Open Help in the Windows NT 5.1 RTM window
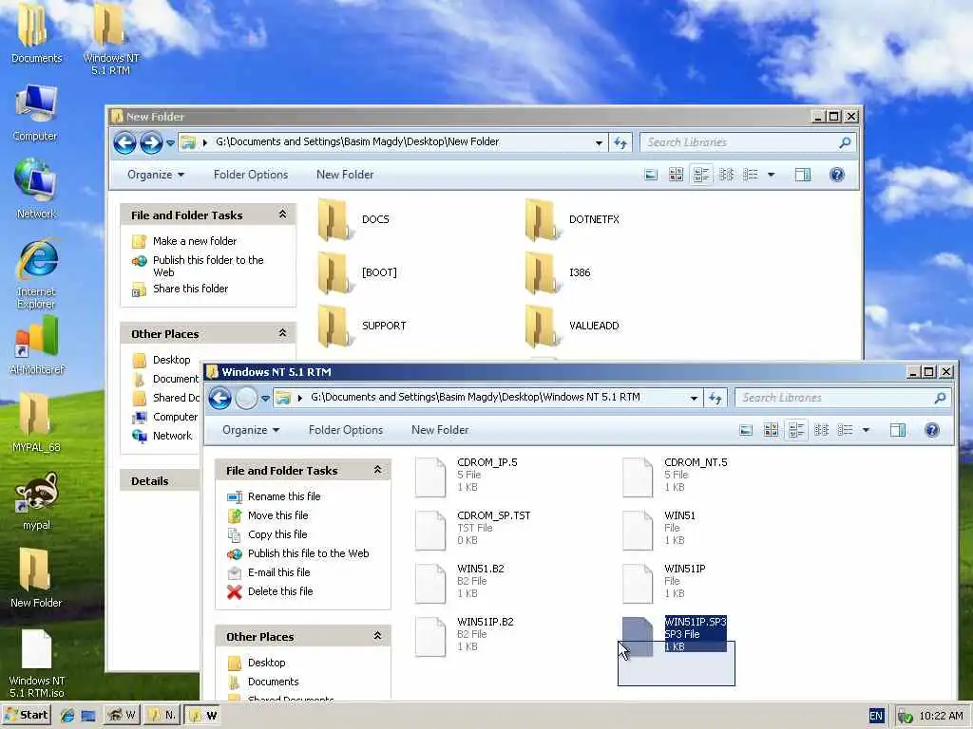973x729 pixels. pyautogui.click(x=931, y=430)
